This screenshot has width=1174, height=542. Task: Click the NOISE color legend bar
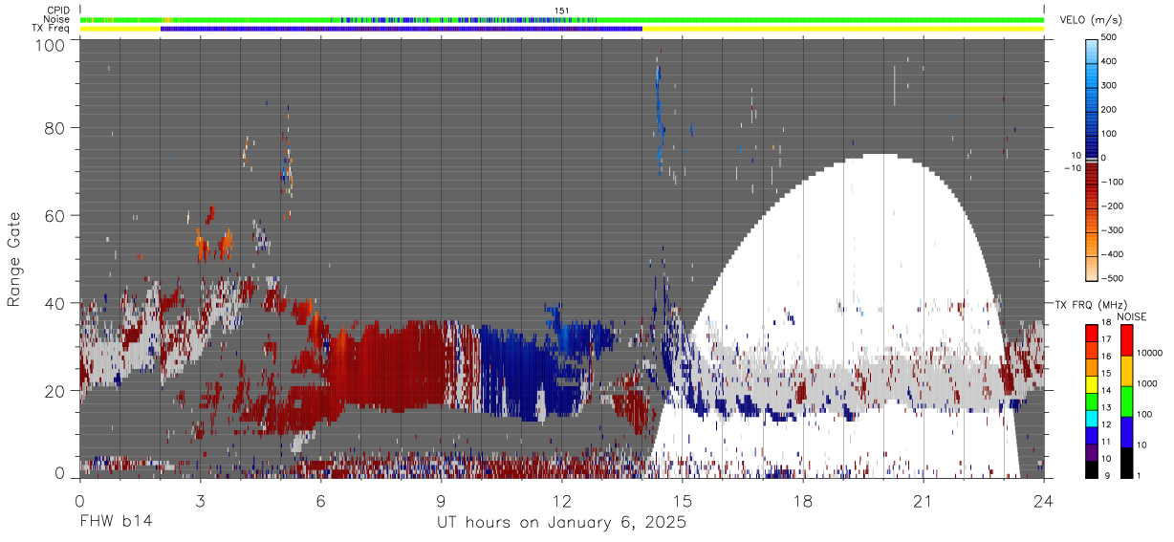pos(1128,401)
